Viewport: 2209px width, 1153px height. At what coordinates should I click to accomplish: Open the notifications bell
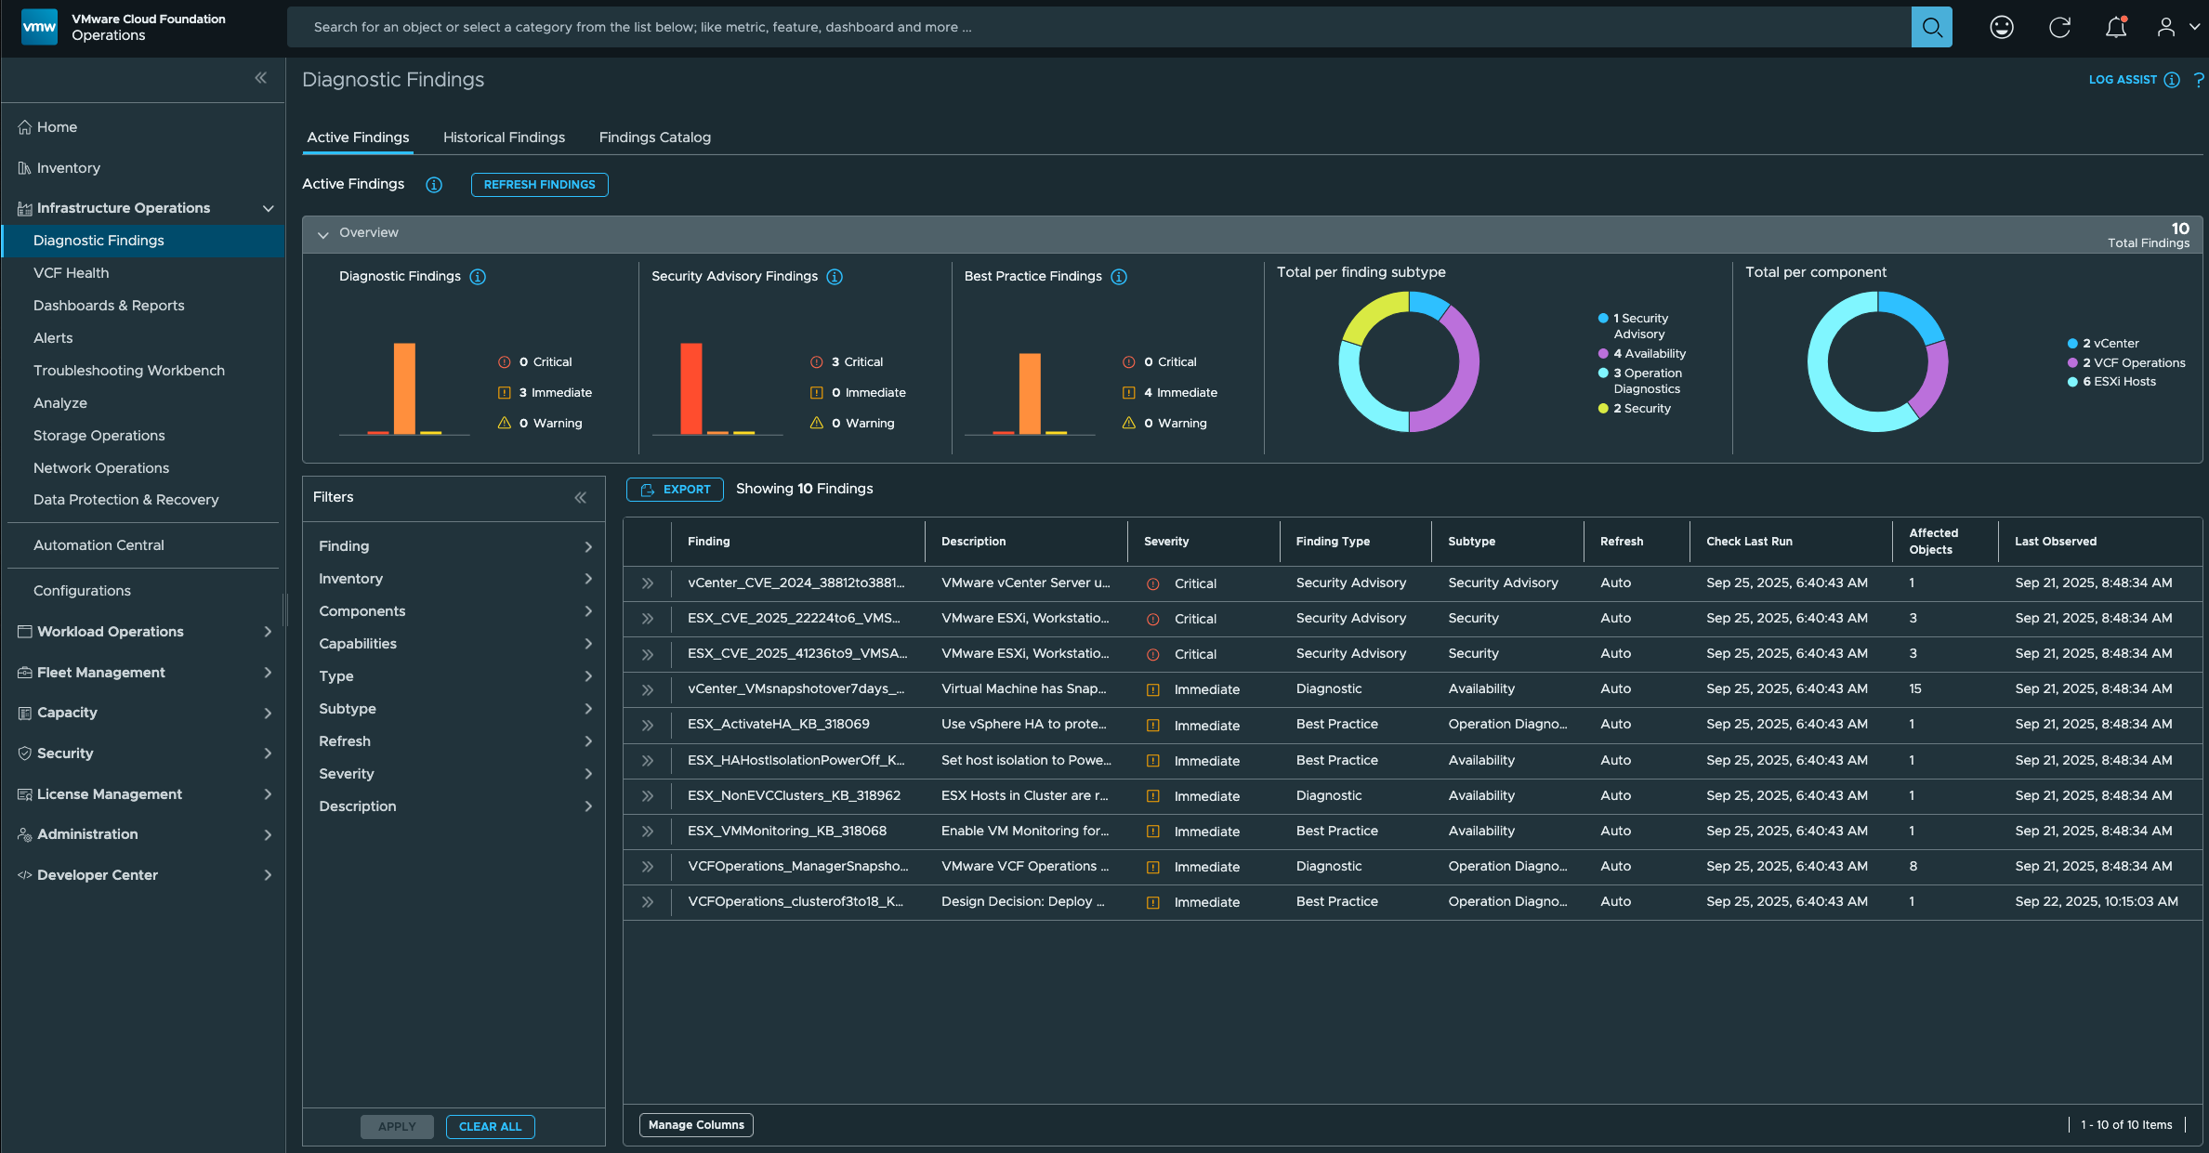[2116, 27]
